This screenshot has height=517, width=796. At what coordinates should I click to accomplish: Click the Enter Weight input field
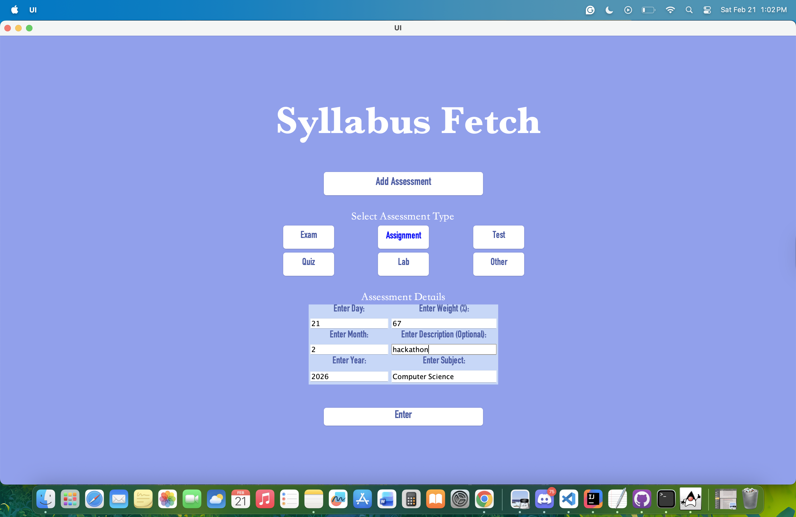[443, 323]
